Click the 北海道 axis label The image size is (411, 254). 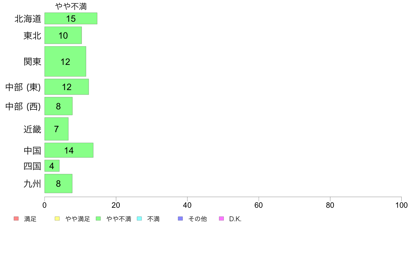coord(28,19)
